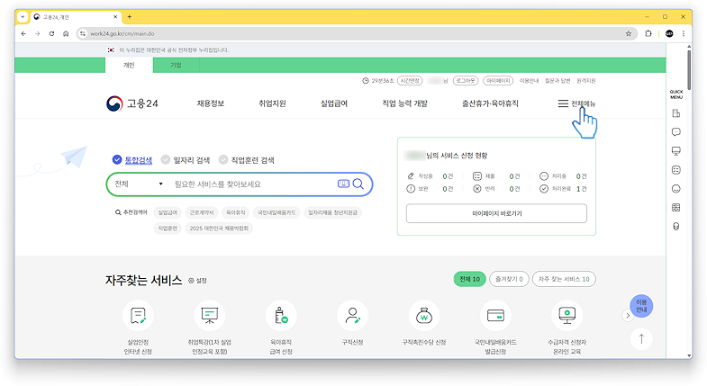Viewport: 707px width, 386px height.
Task: Open Quick Menu smiley face icon
Action: click(x=675, y=189)
